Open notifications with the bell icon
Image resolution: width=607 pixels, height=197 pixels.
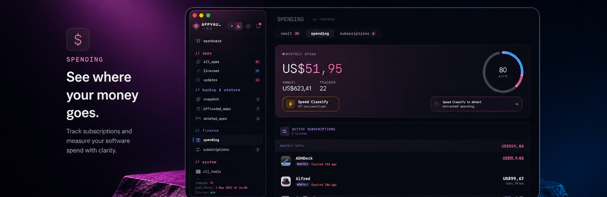pyautogui.click(x=258, y=26)
